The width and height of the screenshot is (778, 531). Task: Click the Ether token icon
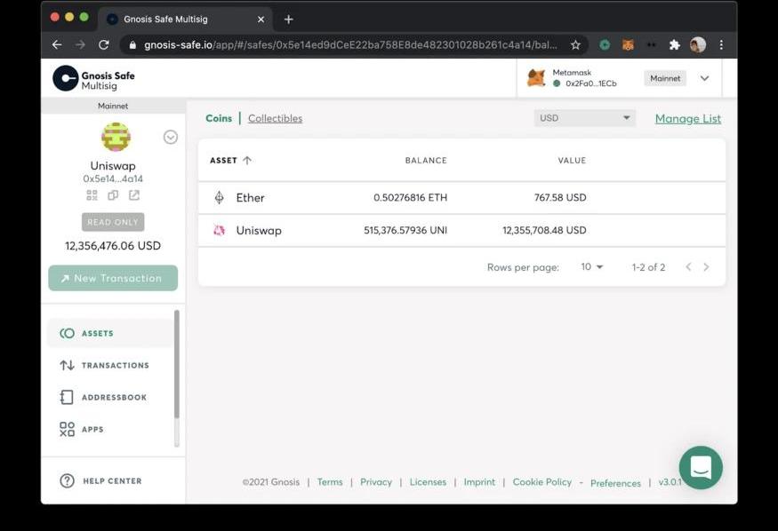[219, 198]
